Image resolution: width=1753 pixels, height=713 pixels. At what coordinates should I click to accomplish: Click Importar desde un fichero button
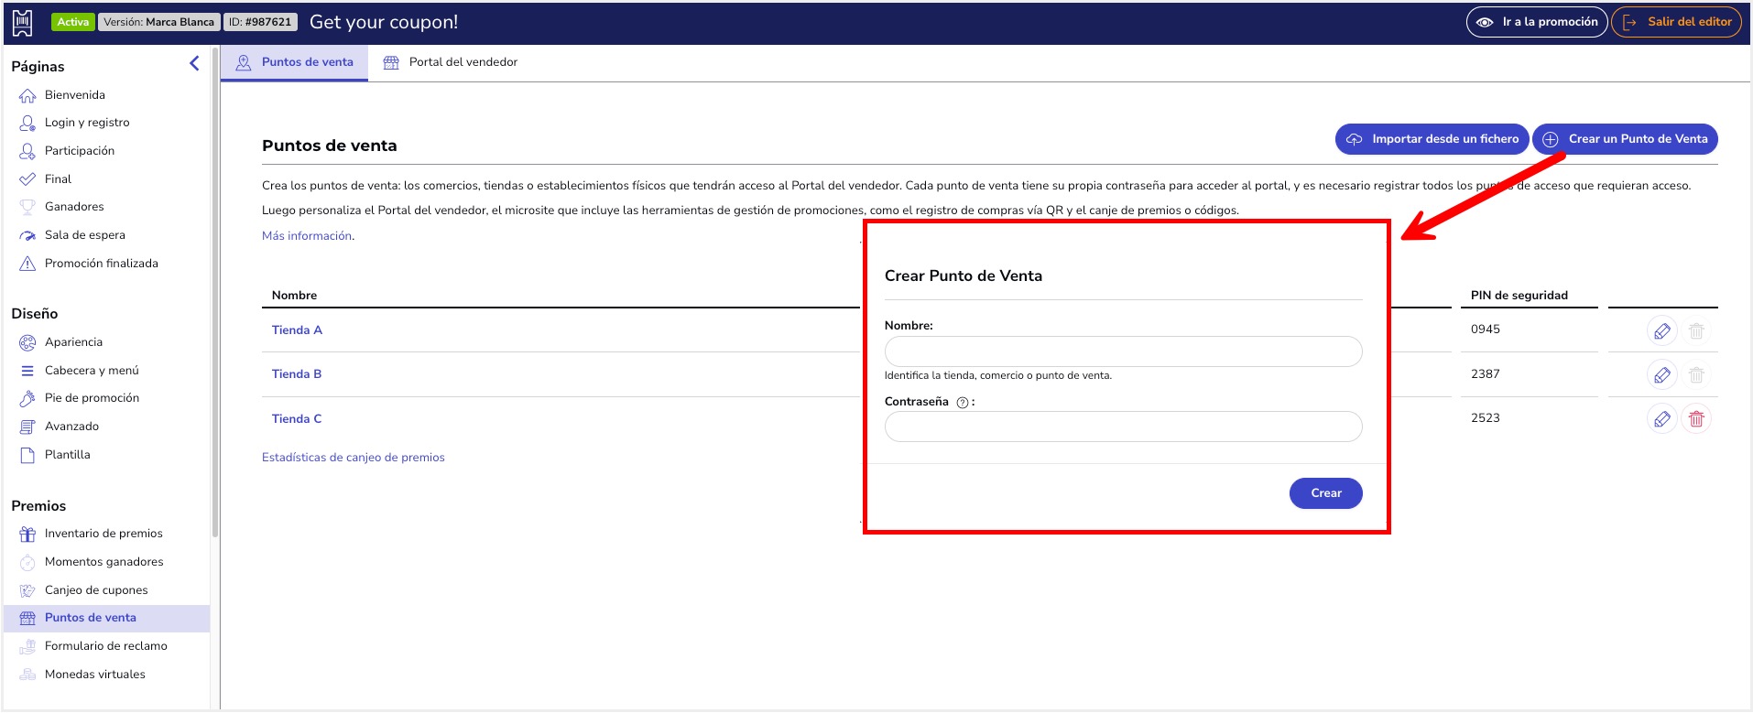click(x=1432, y=139)
